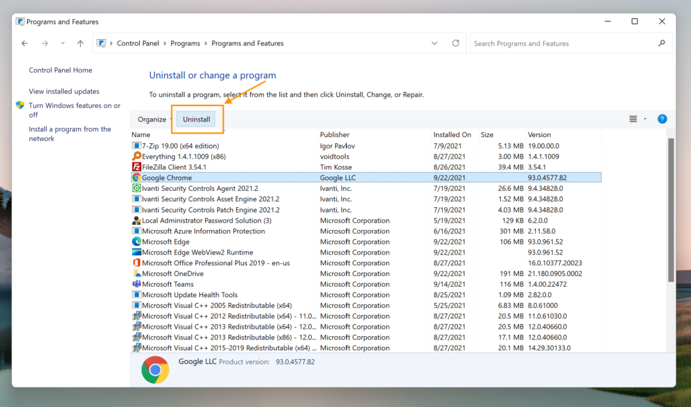This screenshot has height=407, width=691.
Task: Open View installed updates link
Action: (x=64, y=91)
